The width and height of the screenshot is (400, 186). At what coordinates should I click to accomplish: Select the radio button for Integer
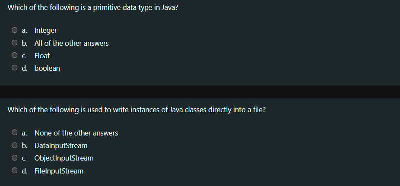(15, 30)
